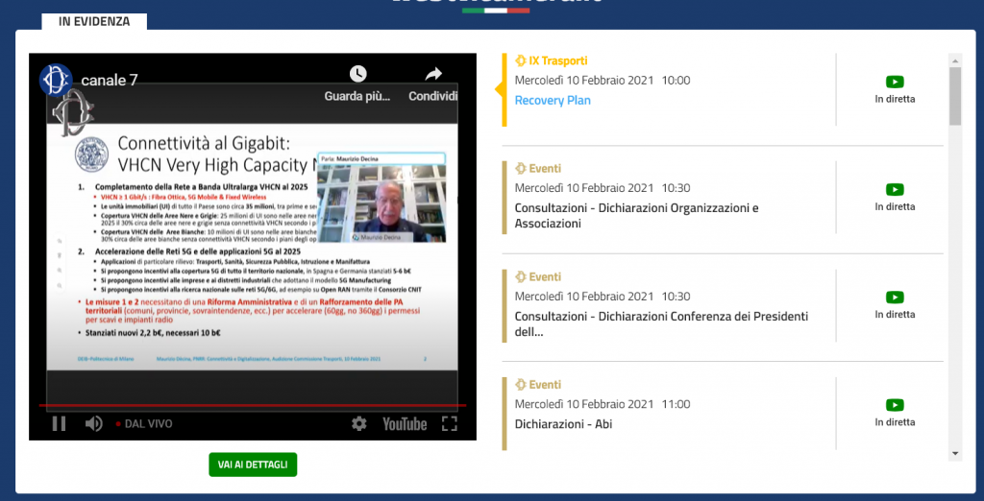Open canale 7 channel avatar logo
Viewport: 984px width, 501px height.
(x=56, y=81)
